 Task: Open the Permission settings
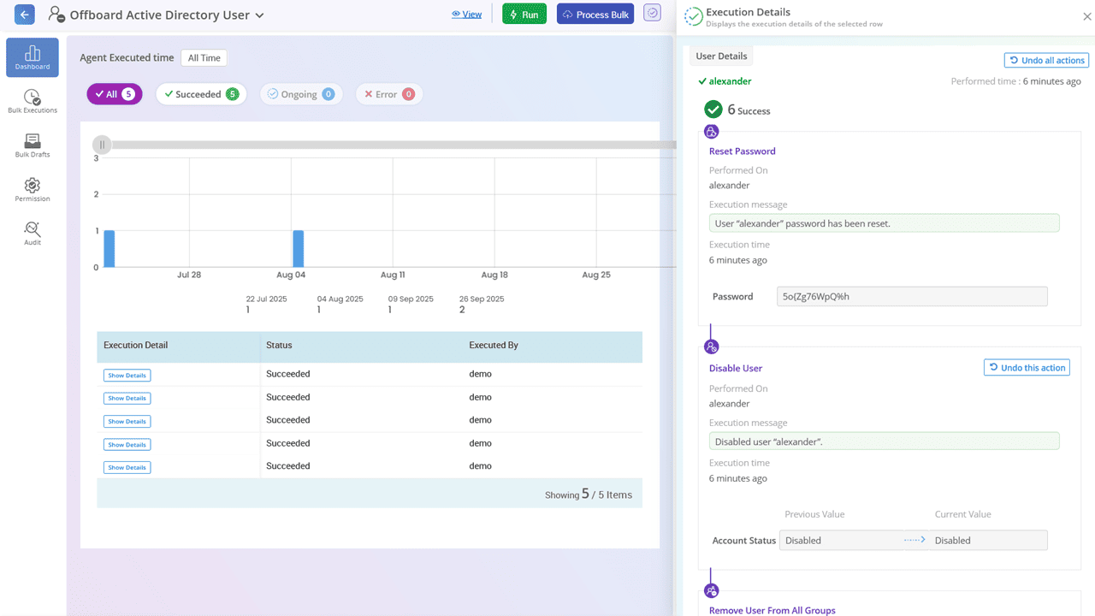32,188
